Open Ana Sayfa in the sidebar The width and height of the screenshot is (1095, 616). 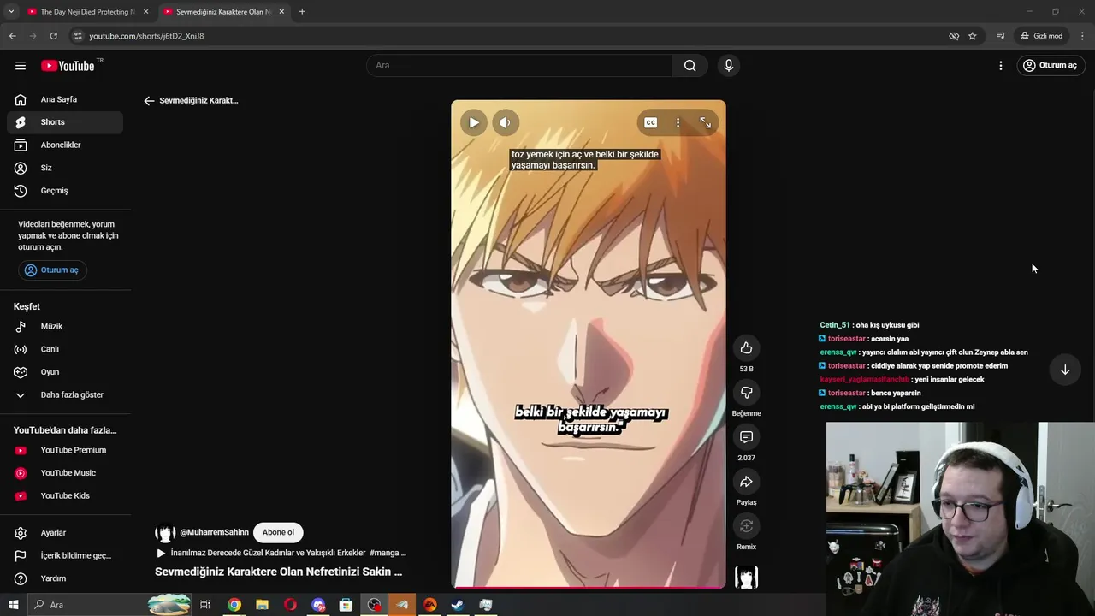coord(65,99)
